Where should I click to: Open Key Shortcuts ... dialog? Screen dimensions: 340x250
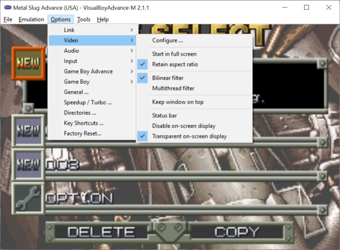pos(92,123)
